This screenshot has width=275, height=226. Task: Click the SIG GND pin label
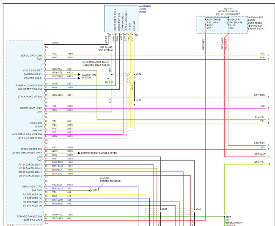pyautogui.click(x=37, y=190)
